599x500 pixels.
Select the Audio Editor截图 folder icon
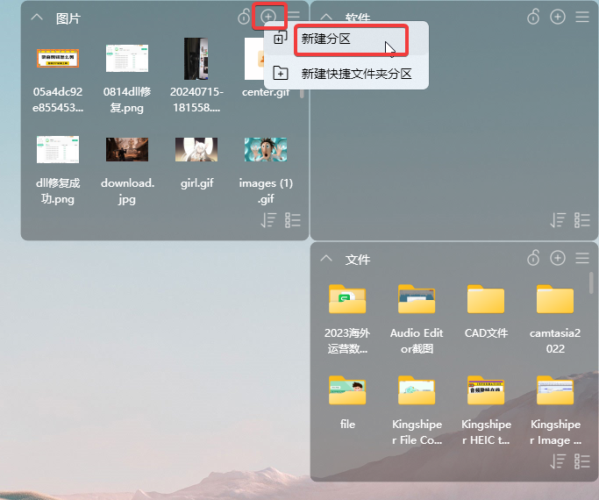pos(417,299)
